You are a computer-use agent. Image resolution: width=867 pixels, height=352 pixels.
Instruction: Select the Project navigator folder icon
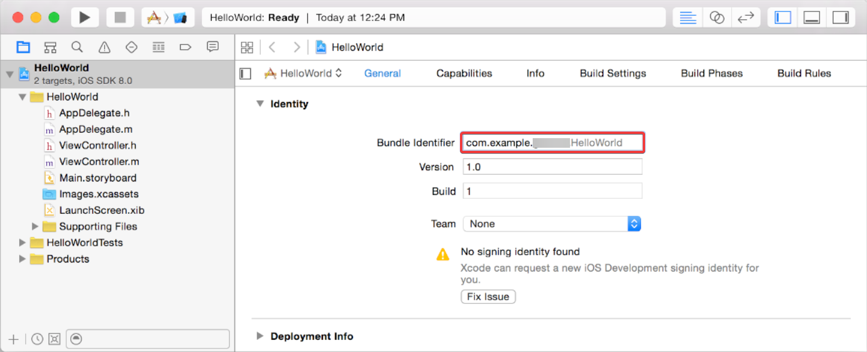pyautogui.click(x=23, y=47)
